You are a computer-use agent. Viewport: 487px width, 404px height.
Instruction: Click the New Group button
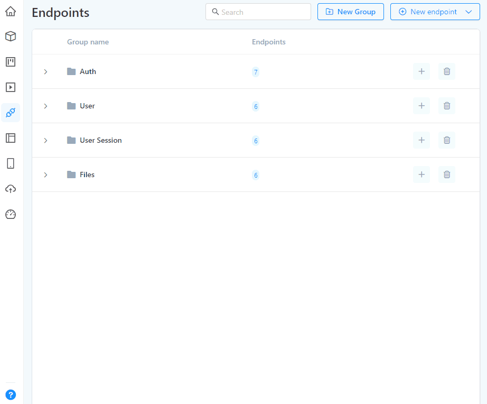tap(350, 11)
